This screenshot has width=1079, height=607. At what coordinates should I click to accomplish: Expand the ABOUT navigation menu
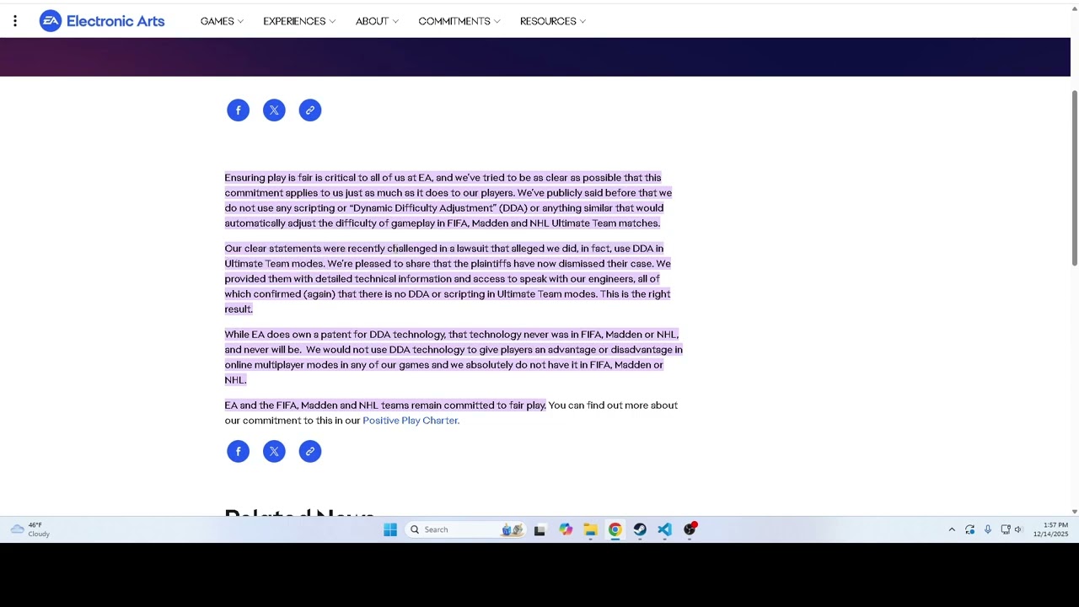pyautogui.click(x=377, y=21)
